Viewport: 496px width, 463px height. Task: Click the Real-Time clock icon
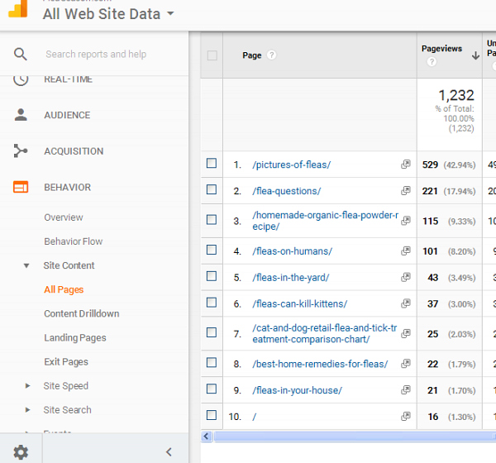click(x=21, y=79)
